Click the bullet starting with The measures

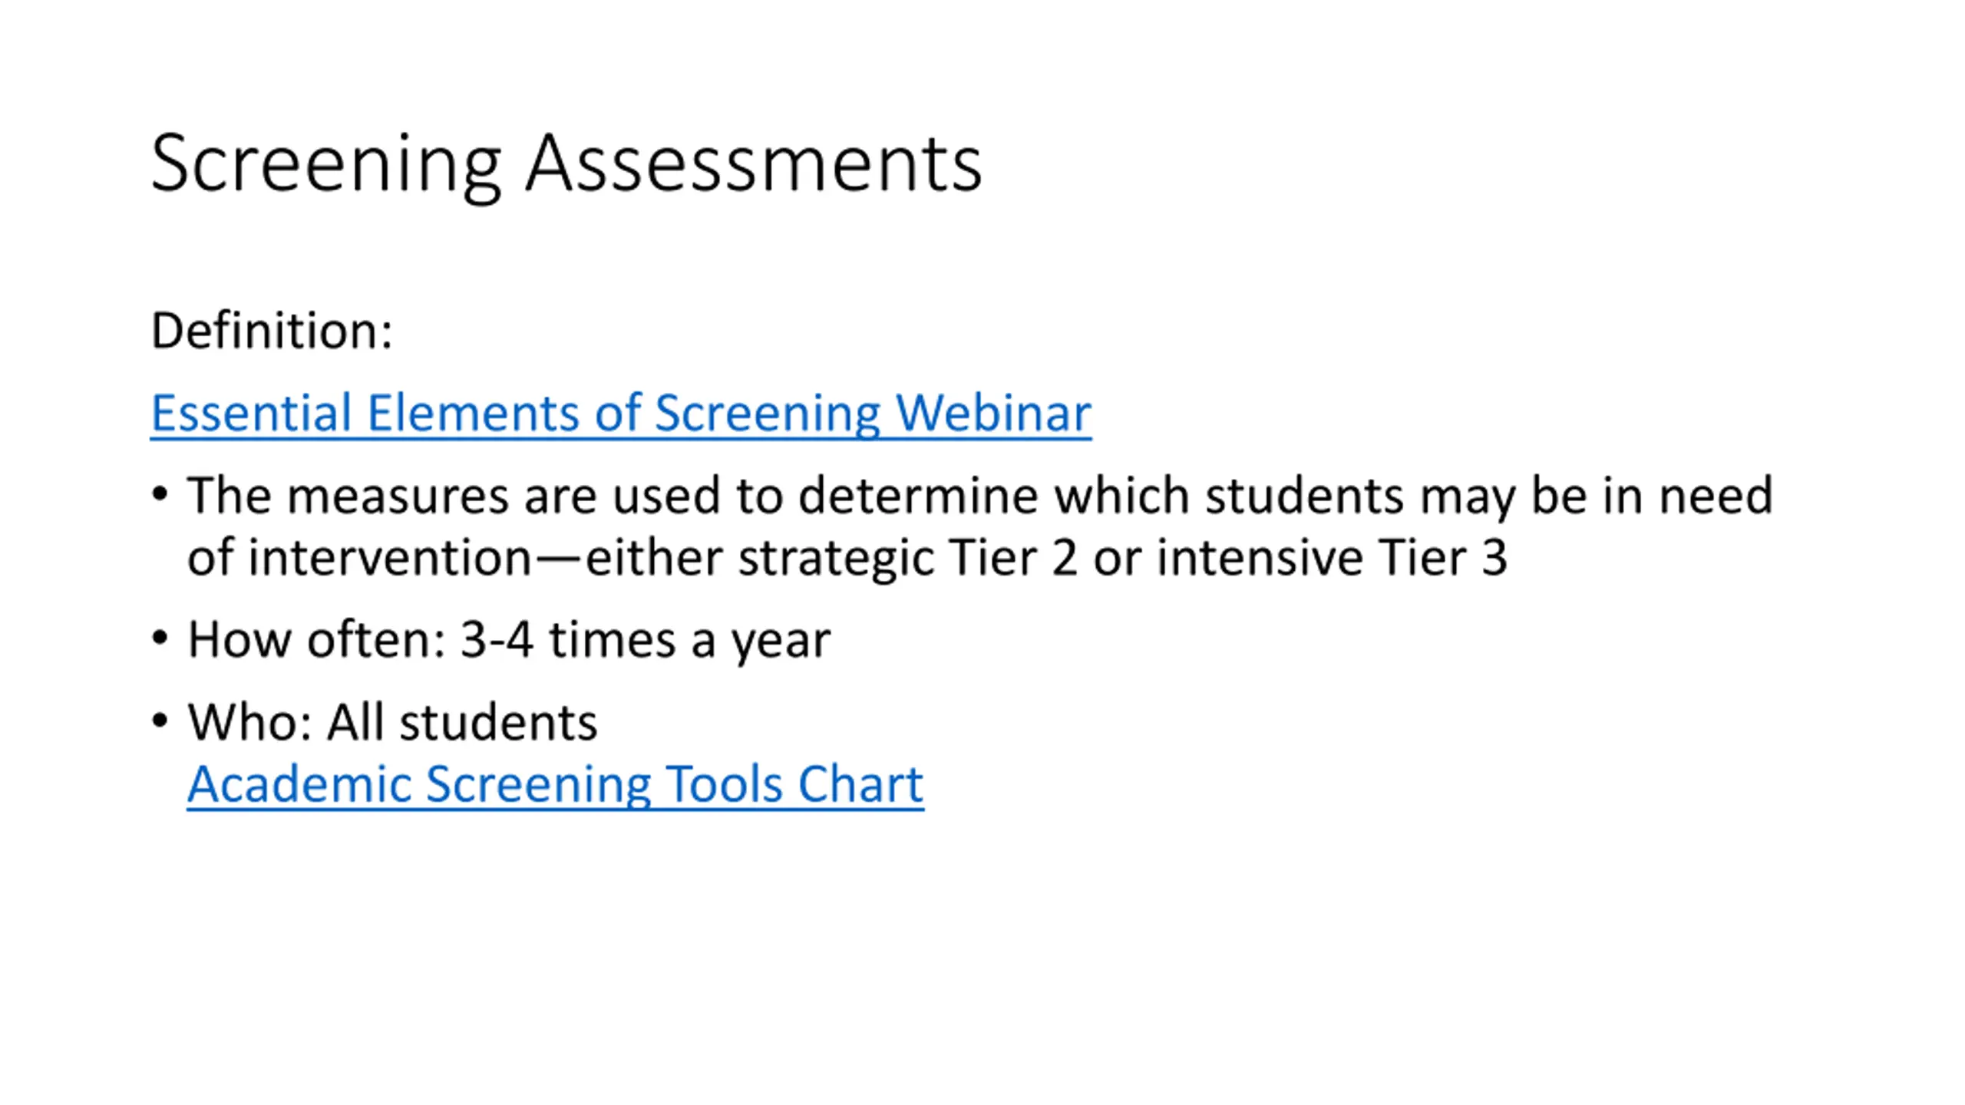click(979, 496)
